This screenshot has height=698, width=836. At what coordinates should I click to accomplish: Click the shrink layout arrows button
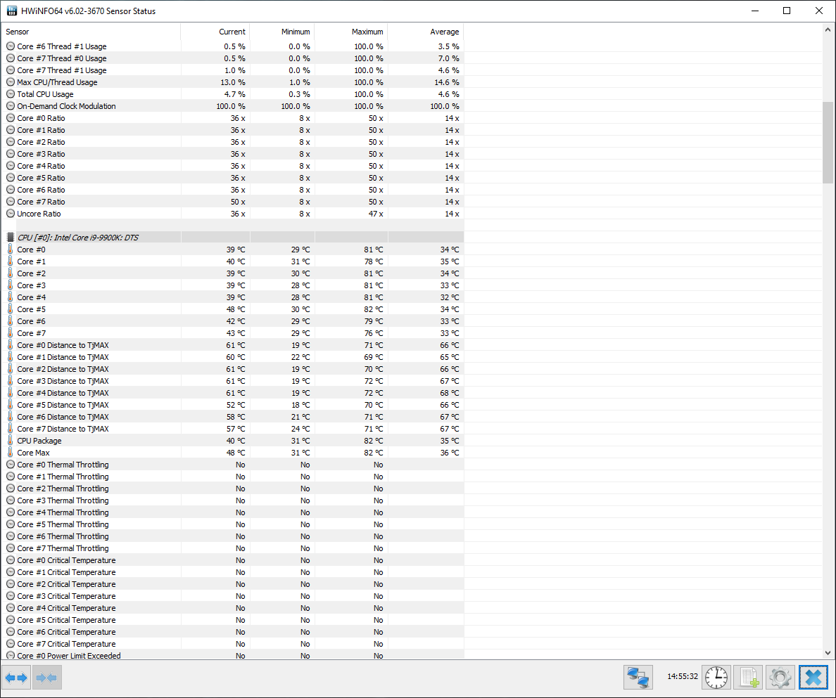pyautogui.click(x=47, y=678)
